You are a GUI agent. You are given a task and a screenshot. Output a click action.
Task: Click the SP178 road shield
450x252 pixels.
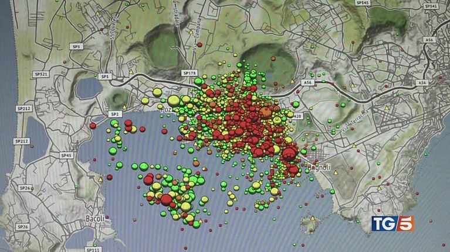pyautogui.click(x=190, y=73)
